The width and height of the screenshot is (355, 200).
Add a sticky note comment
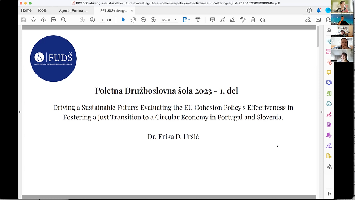coord(213,20)
